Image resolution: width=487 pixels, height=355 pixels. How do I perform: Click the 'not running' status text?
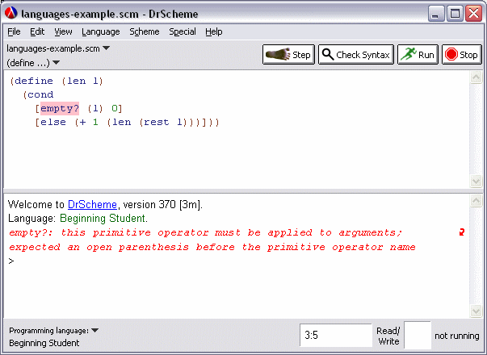coord(456,336)
